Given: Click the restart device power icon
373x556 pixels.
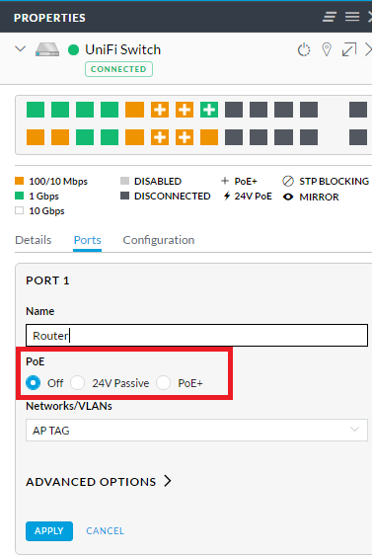Looking at the screenshot, I should pos(304,50).
